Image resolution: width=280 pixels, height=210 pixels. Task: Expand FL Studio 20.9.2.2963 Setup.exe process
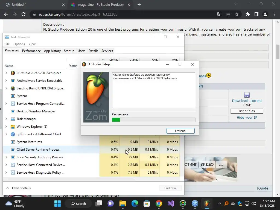6,73
